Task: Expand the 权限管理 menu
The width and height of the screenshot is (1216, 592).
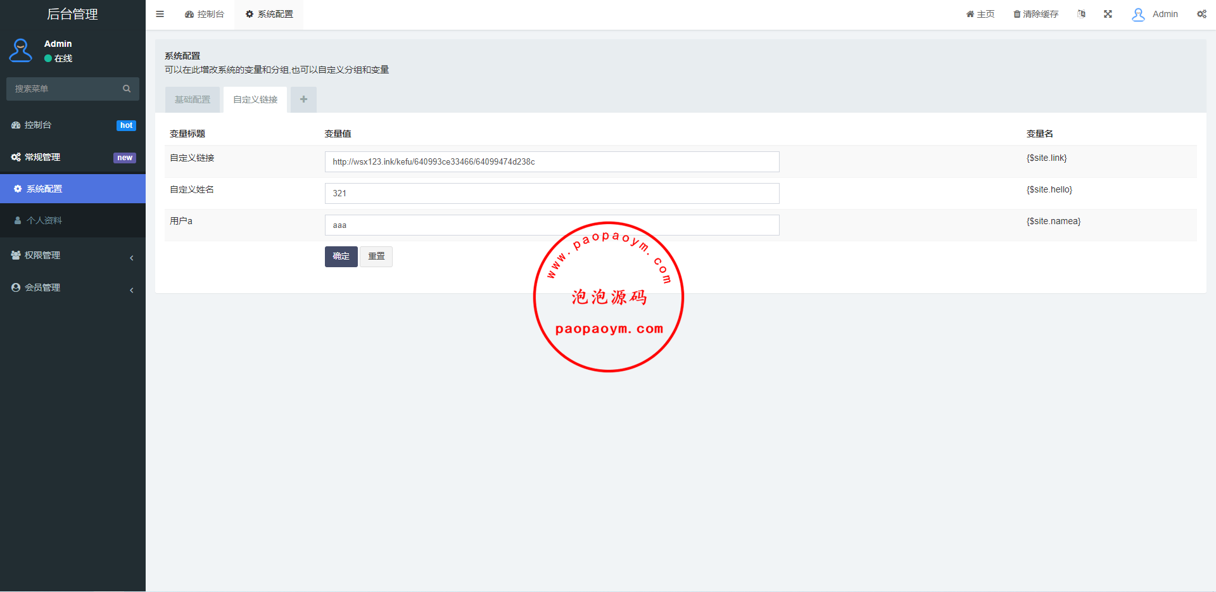Action: click(x=72, y=255)
